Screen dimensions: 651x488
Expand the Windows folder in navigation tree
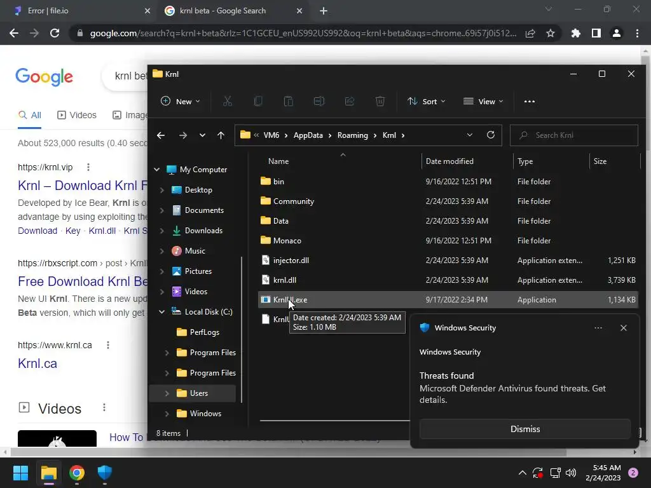pos(167,413)
